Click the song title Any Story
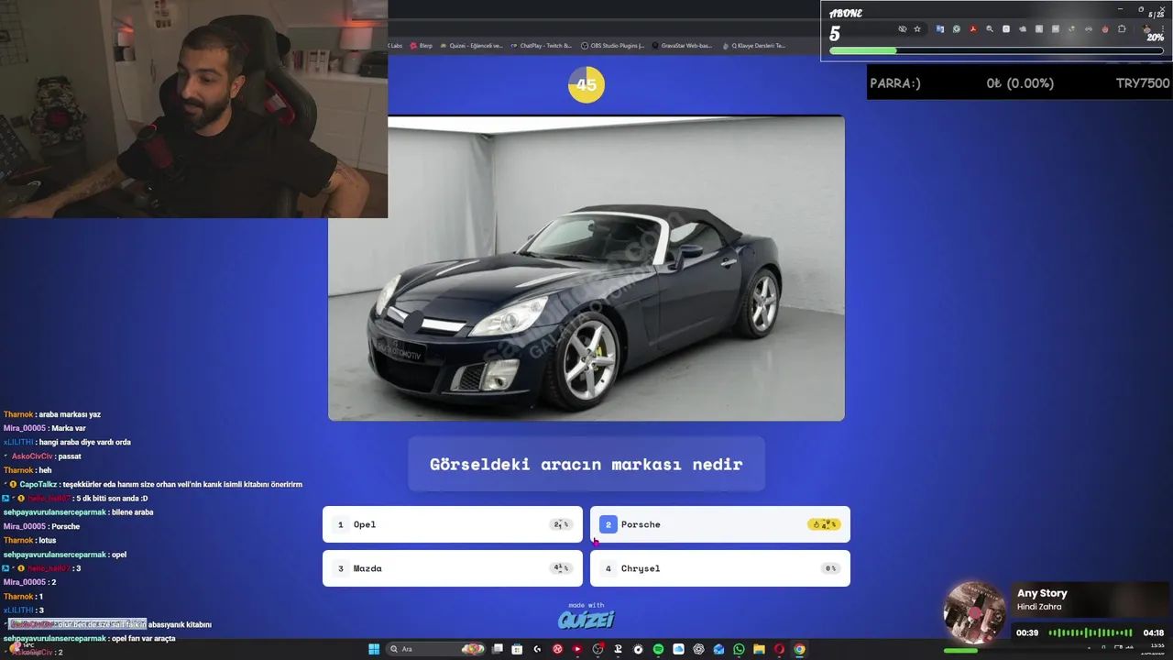This screenshot has width=1173, height=660. 1042,593
